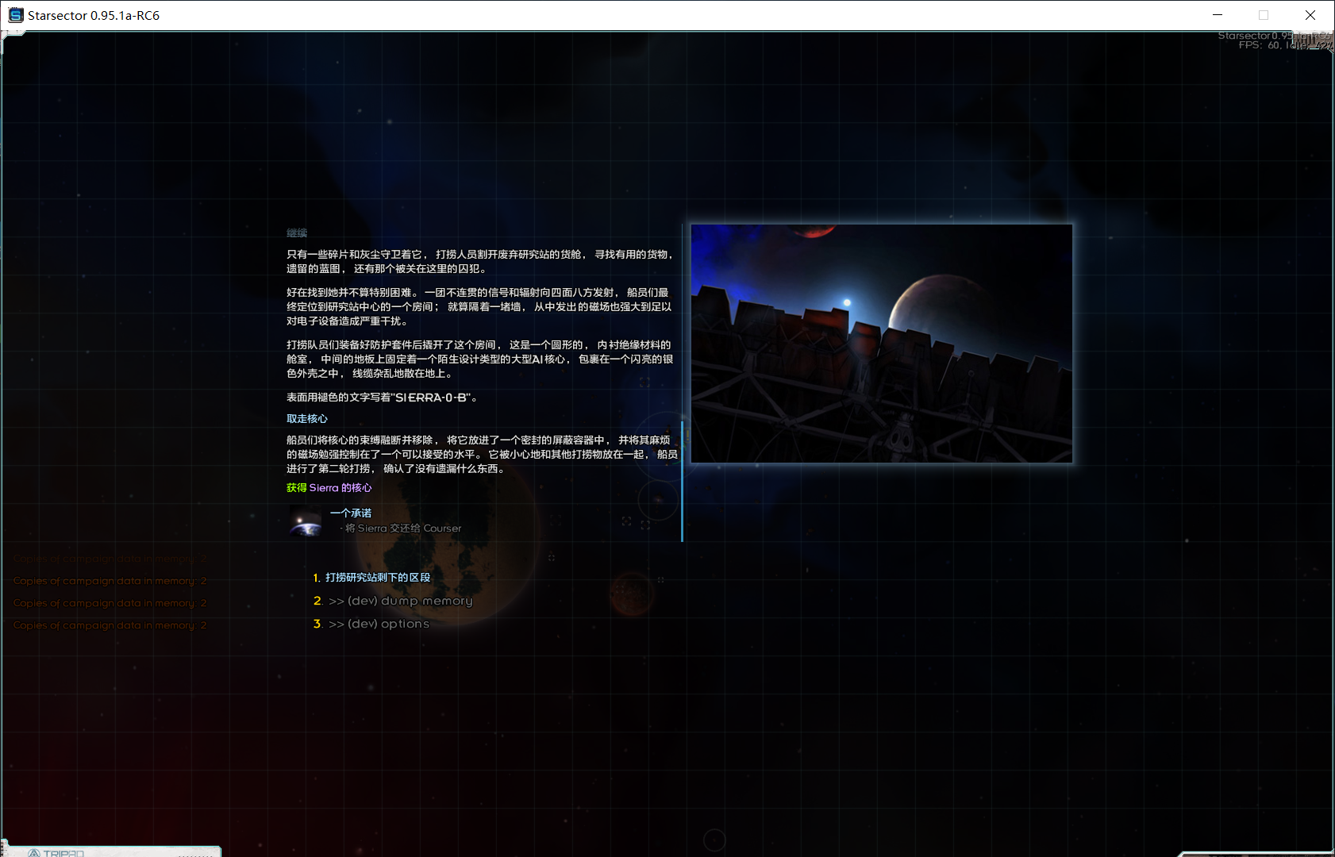Close the Starsector game window
The width and height of the screenshot is (1335, 857).
[x=1310, y=15]
